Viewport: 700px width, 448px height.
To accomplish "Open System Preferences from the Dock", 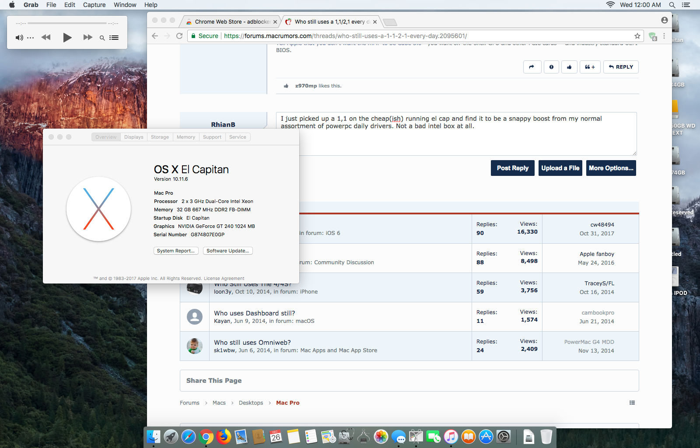I will 504,436.
